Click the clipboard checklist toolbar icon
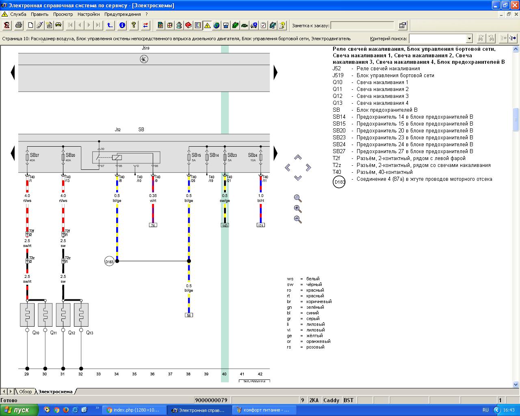520x416 pixels. (263, 25)
